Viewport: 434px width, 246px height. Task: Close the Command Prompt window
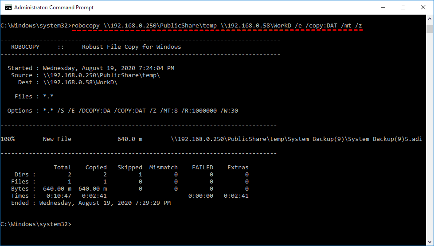pos(423,7)
